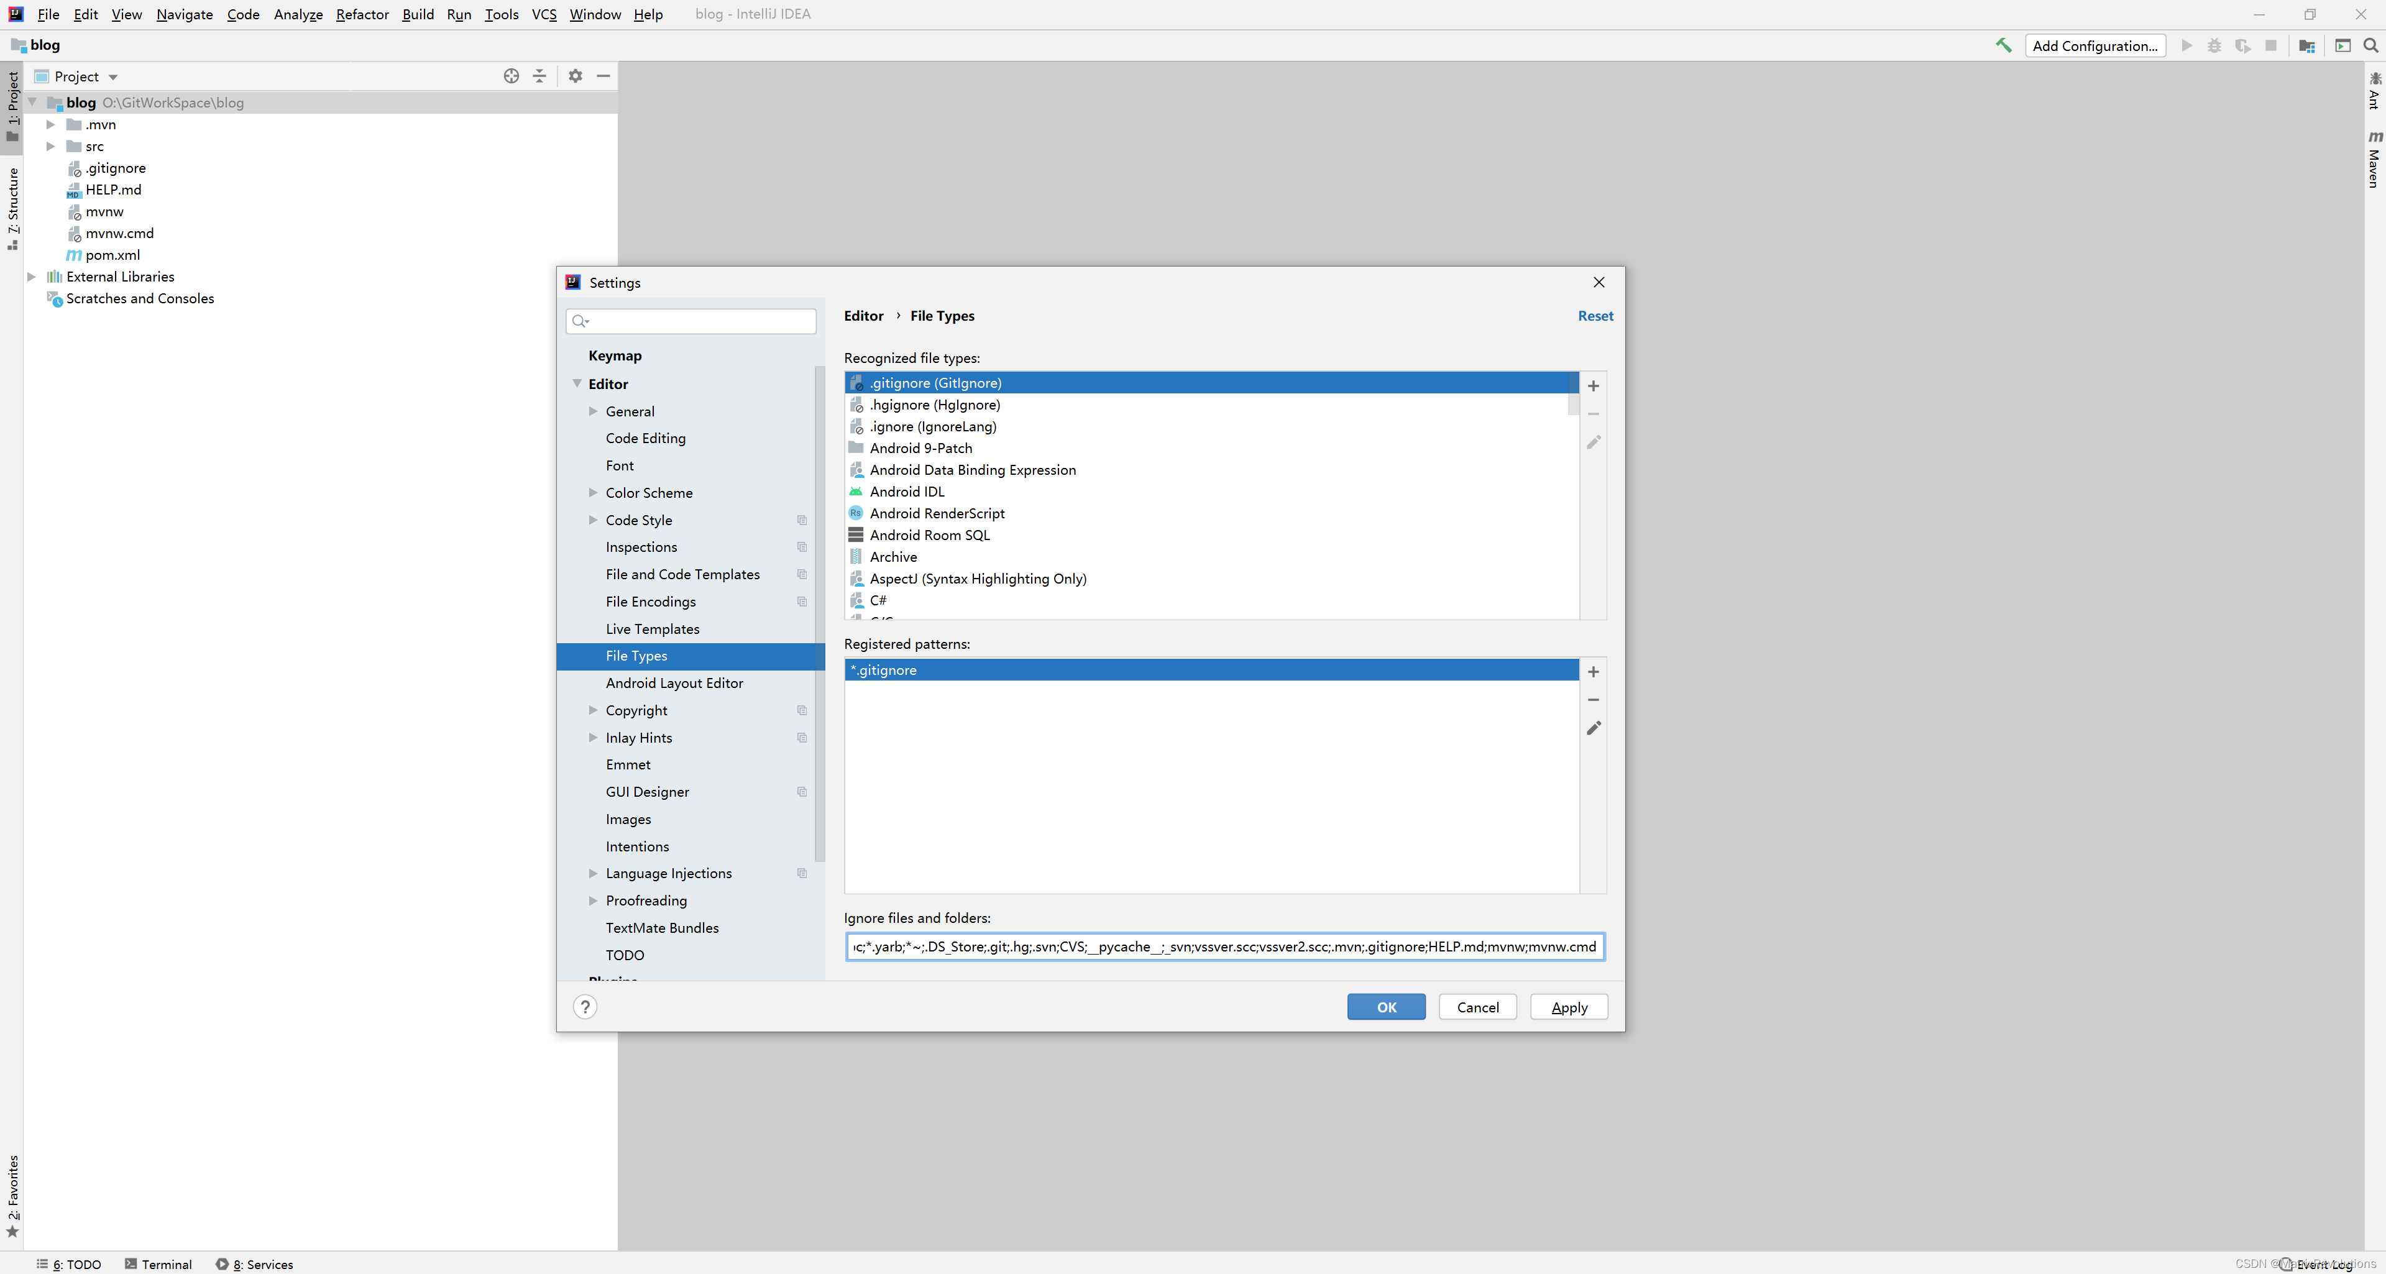Click the locate/select opened file icon
The width and height of the screenshot is (2386, 1274).
pos(512,76)
